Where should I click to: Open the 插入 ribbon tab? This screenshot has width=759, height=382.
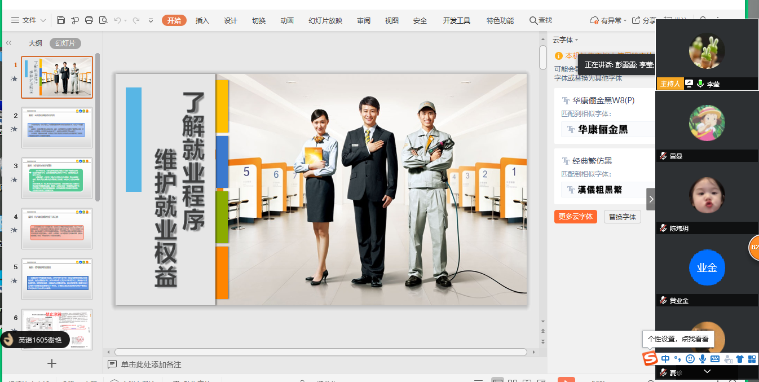[x=202, y=21]
